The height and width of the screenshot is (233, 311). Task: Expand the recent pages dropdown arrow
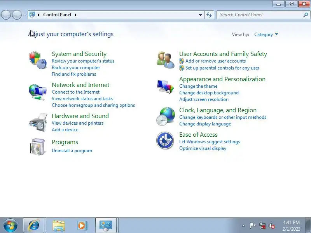tap(24, 15)
